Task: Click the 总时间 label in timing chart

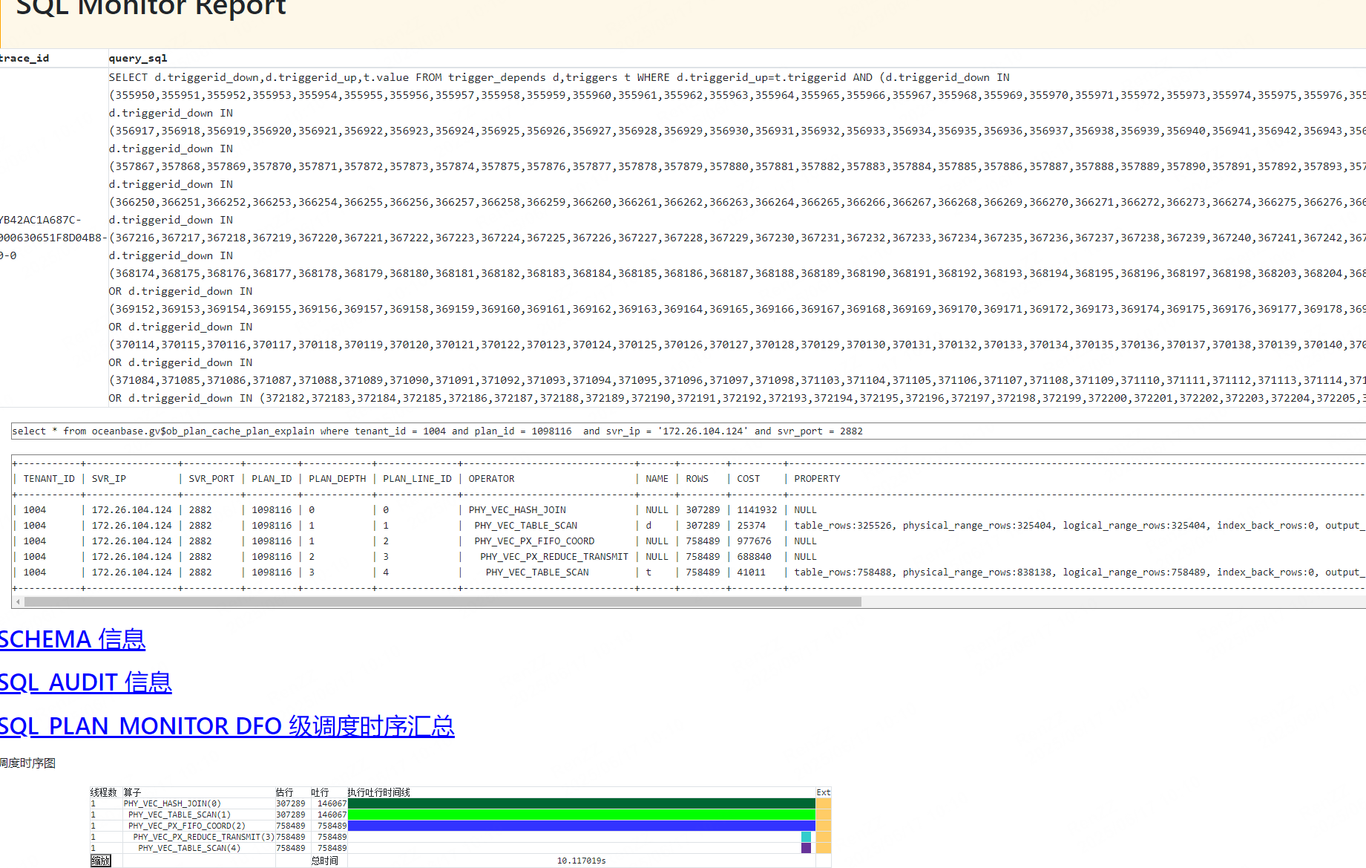Action: click(325, 861)
